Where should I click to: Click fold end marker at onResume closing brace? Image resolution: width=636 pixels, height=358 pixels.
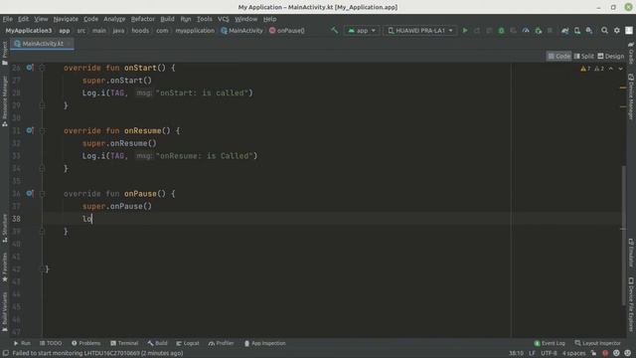[x=42, y=168]
